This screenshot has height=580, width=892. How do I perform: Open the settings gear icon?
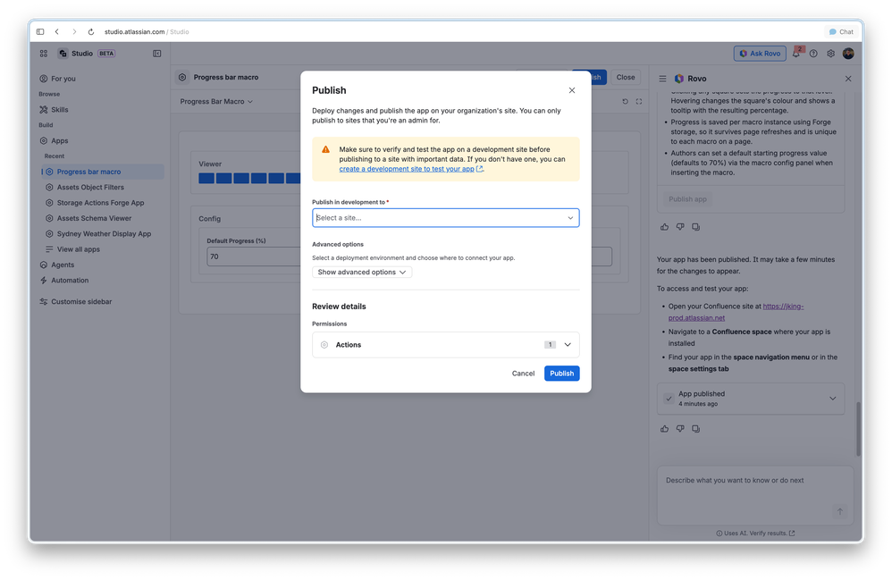pos(830,54)
